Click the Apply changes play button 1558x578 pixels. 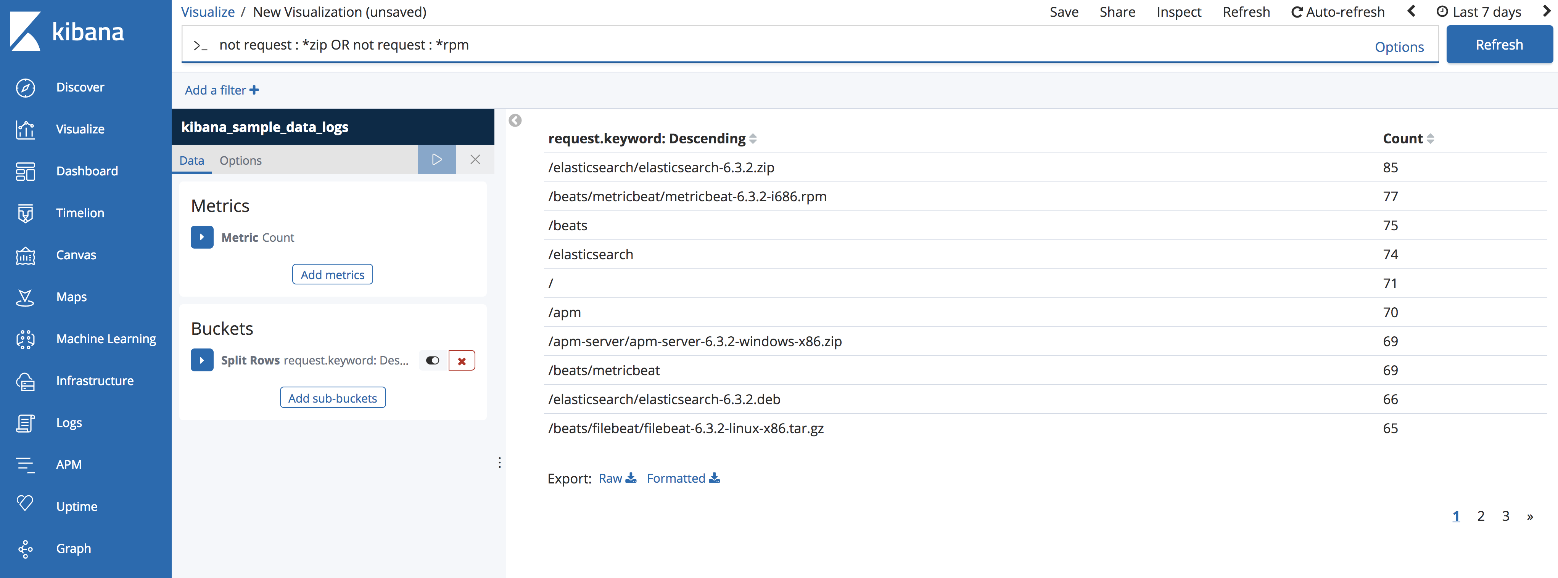(437, 160)
